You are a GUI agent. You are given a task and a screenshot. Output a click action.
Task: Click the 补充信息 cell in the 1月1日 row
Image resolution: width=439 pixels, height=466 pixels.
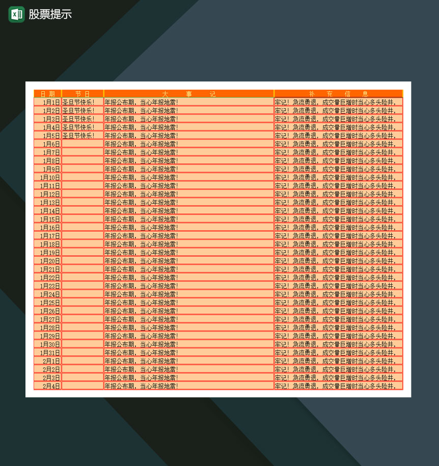338,102
